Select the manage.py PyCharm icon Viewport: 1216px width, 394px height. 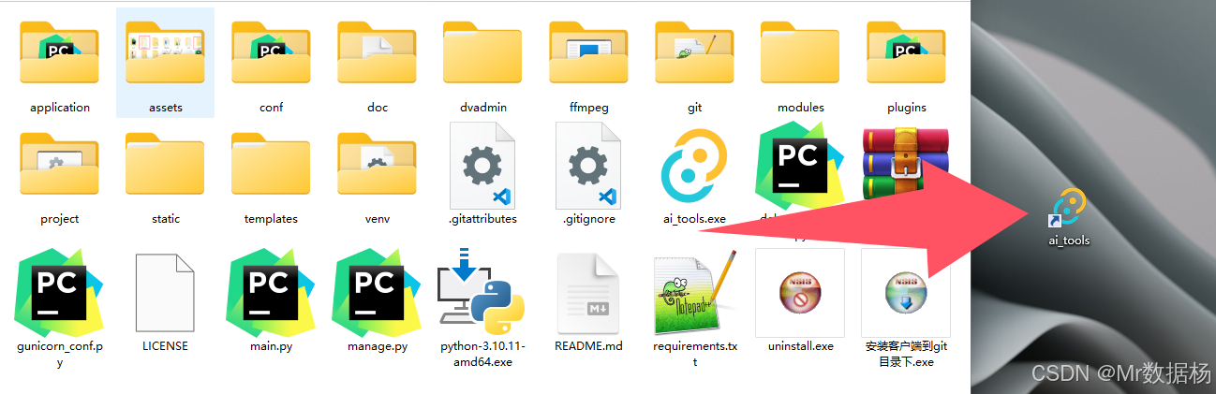(377, 292)
